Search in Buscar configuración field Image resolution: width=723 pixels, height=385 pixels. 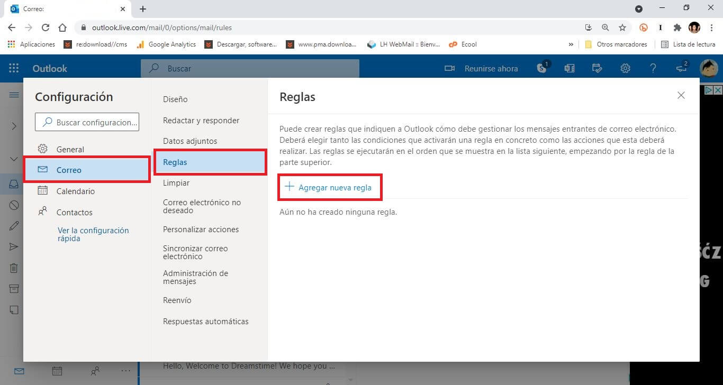[87, 122]
